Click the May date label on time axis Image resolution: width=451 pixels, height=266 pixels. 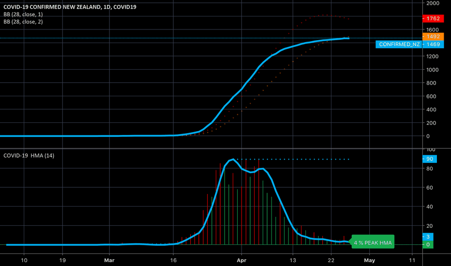pos(370,260)
